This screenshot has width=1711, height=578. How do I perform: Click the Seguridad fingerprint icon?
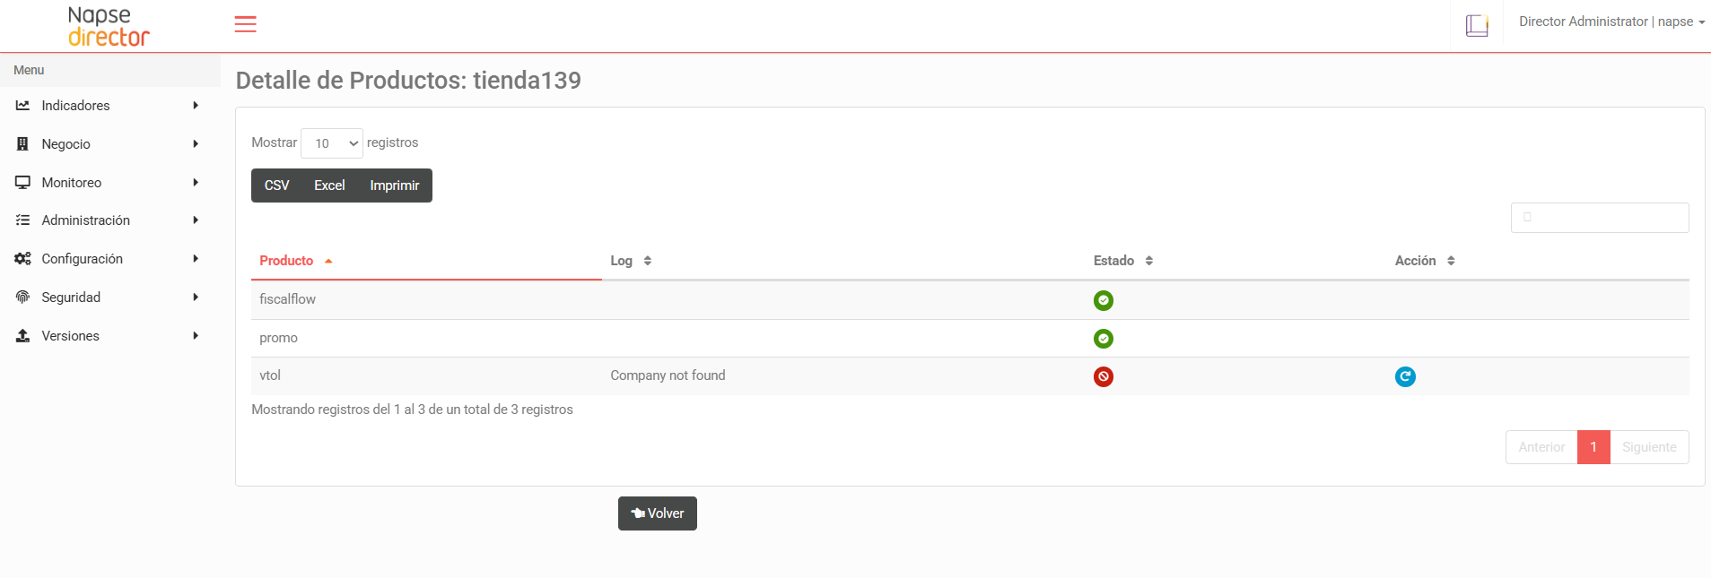22,298
